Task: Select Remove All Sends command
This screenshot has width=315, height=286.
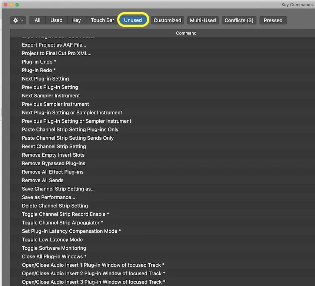Action: click(x=42, y=180)
